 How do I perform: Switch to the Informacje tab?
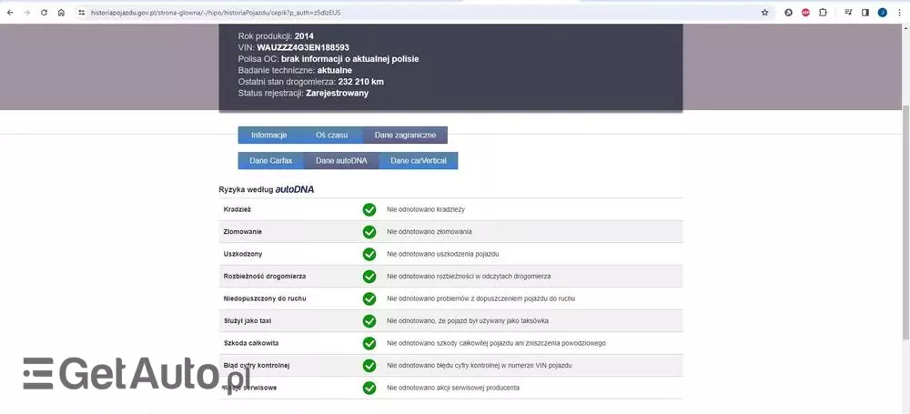(x=269, y=135)
